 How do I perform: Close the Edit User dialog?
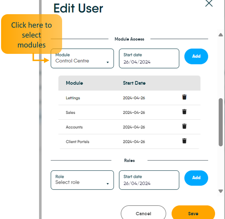pos(209,4)
